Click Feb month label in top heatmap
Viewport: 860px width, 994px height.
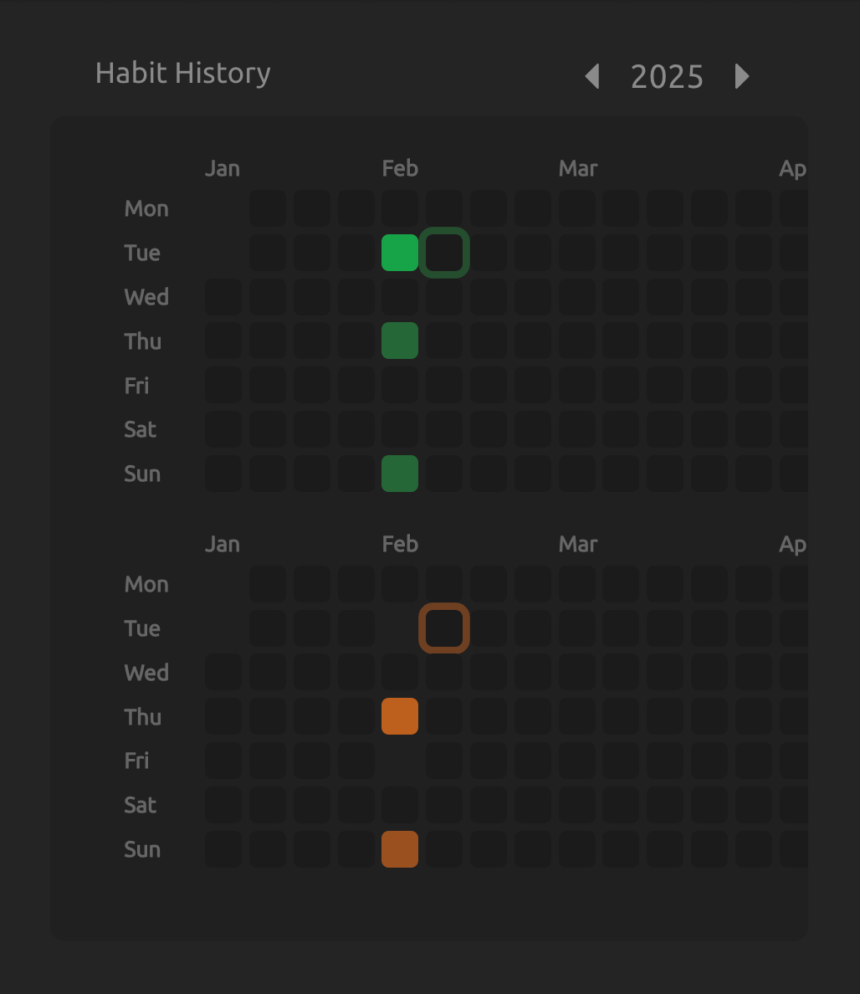click(400, 168)
